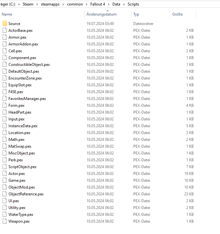Viewport: 220px width, 234px height.
Task: Select the Math.pex file icon
Action: pos(5,140)
